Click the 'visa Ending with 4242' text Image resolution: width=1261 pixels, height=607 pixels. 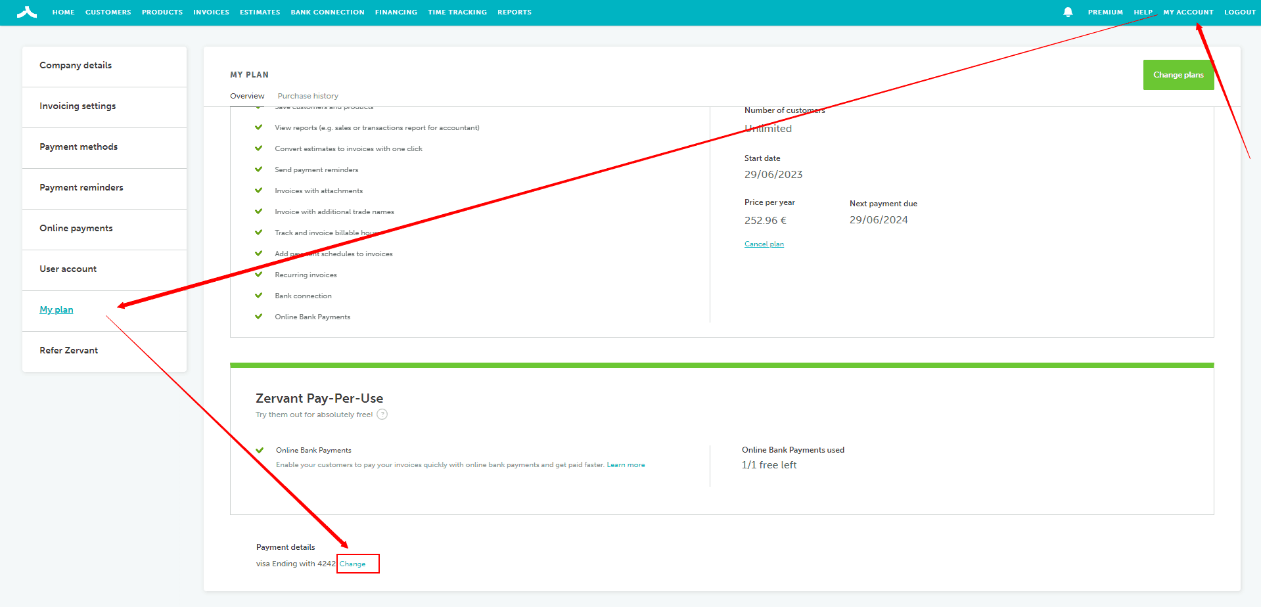click(296, 564)
